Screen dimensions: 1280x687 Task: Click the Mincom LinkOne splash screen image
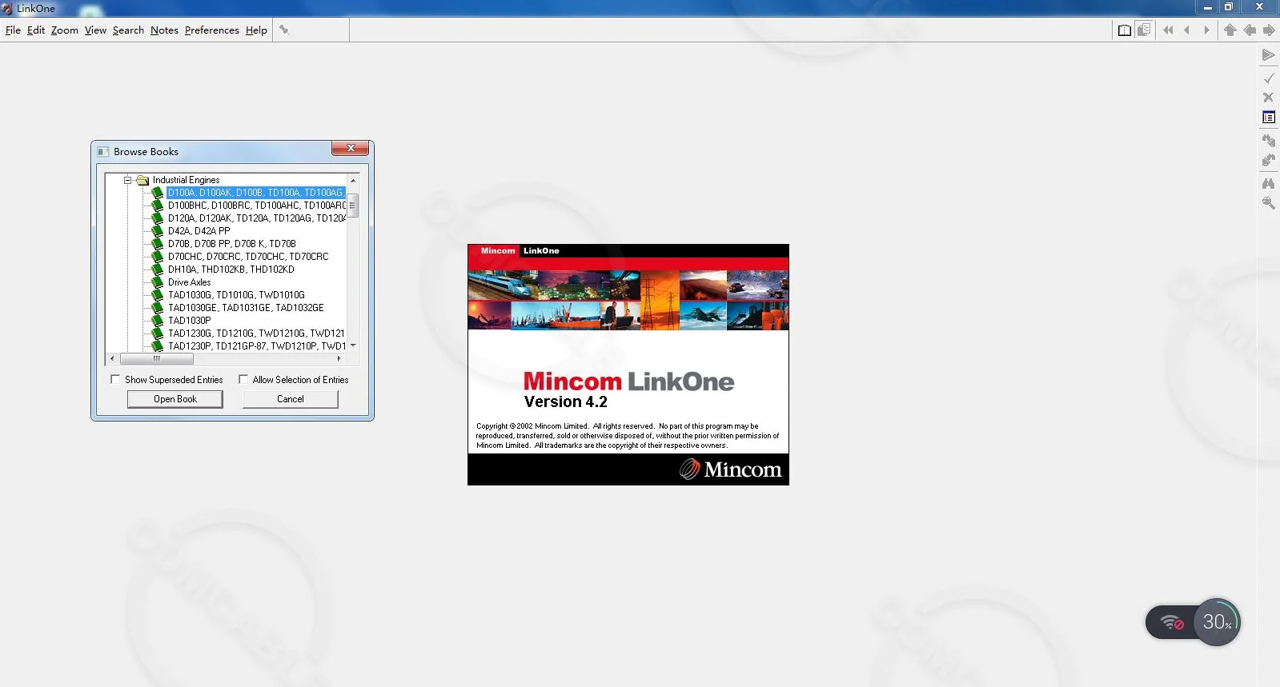(x=628, y=365)
